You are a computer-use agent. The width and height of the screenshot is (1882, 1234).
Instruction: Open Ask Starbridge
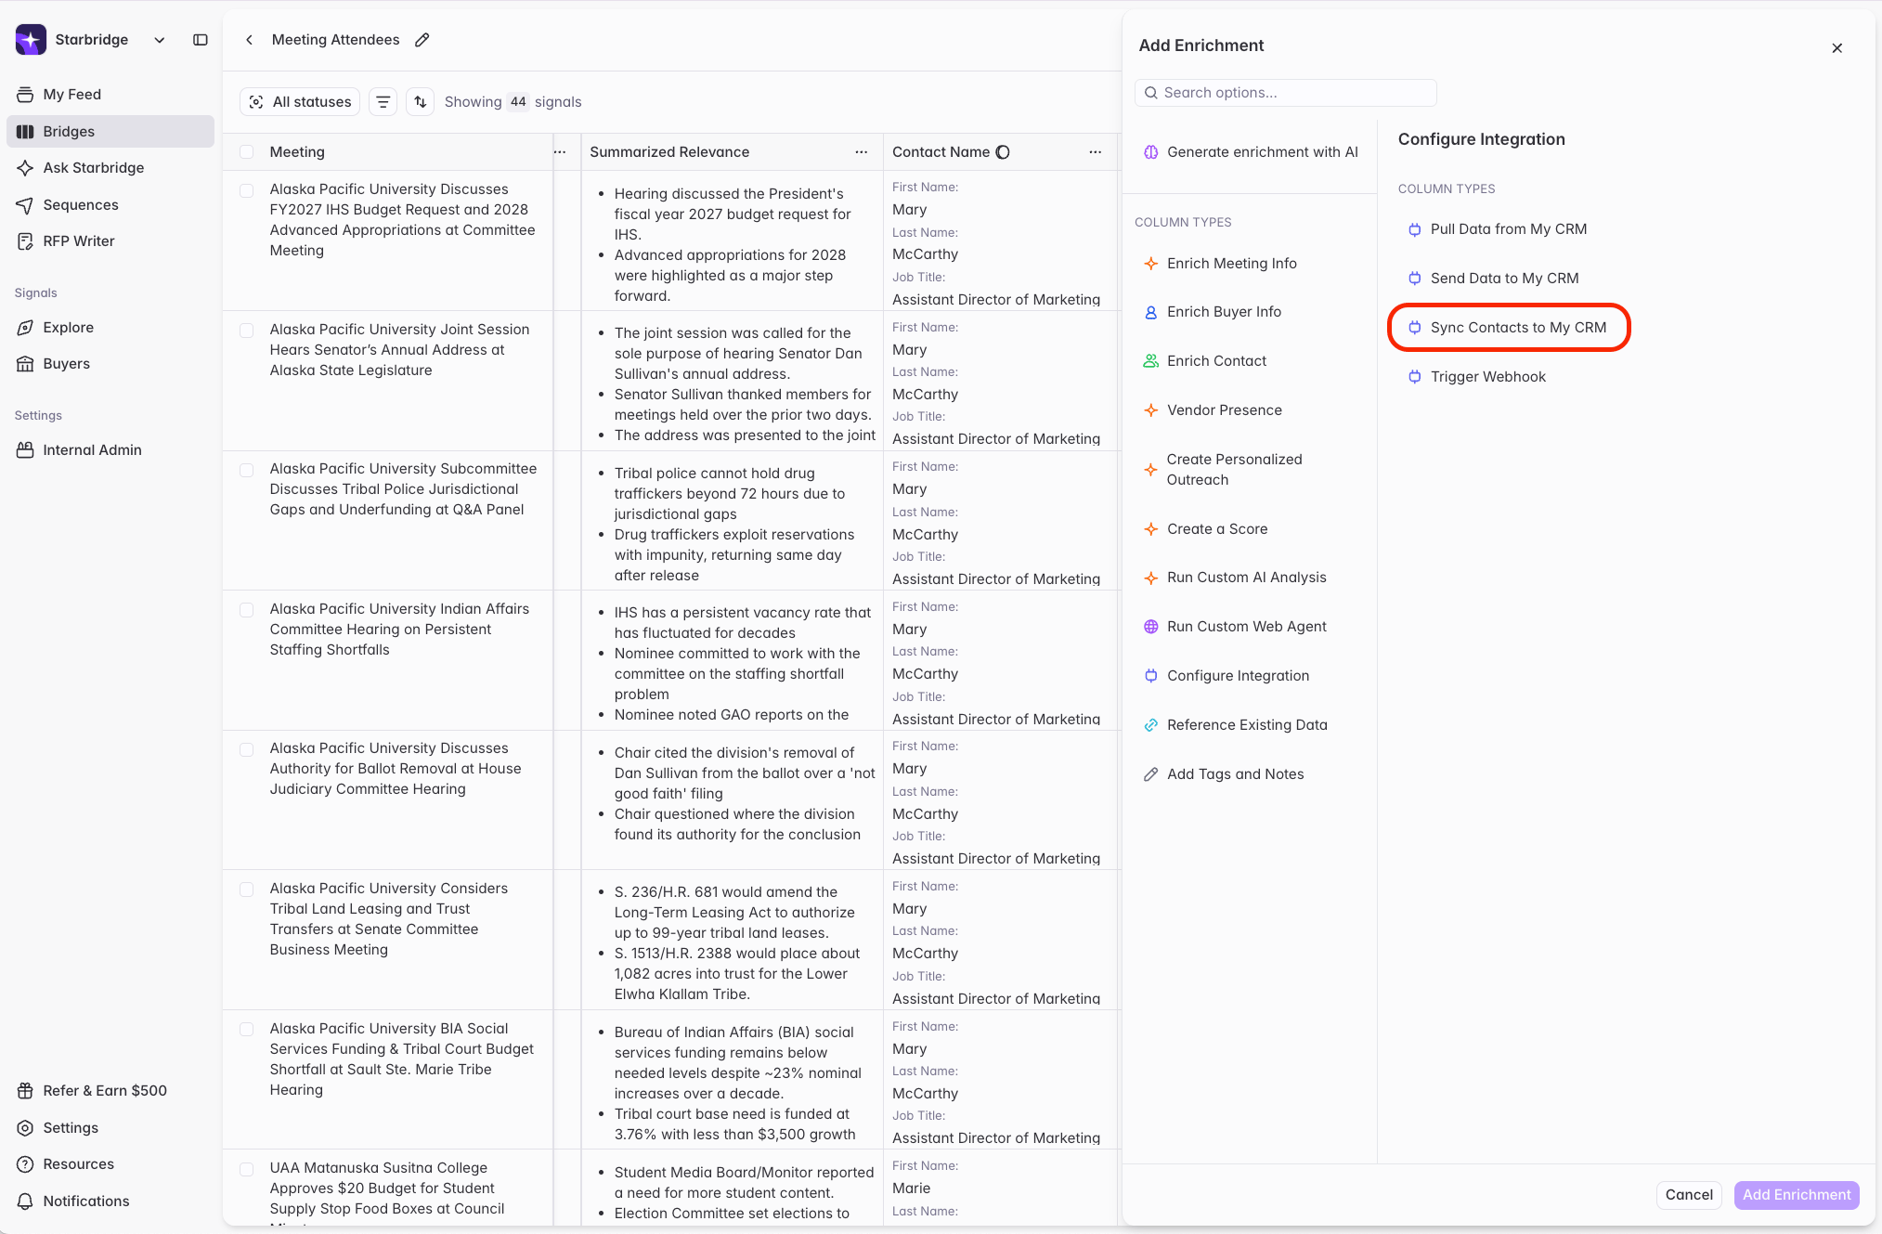pos(110,168)
